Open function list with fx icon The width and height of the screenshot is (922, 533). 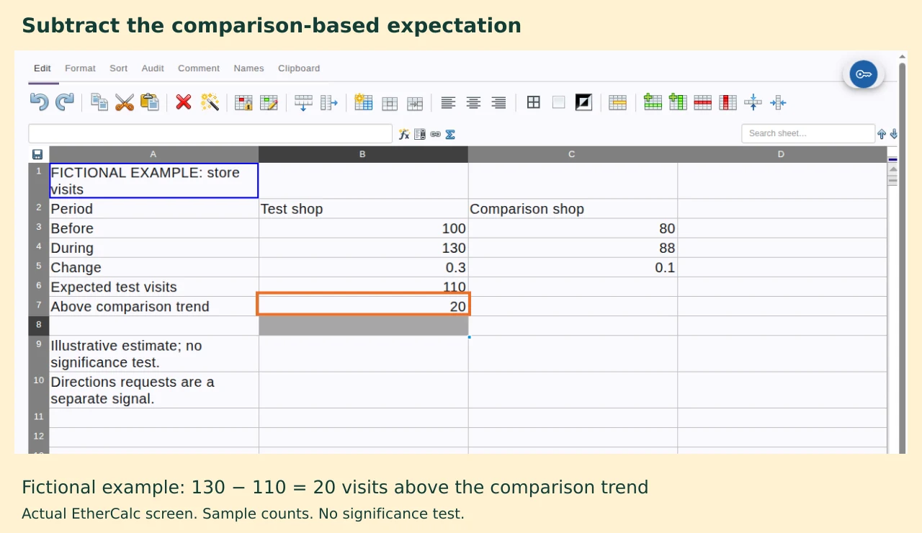click(404, 134)
